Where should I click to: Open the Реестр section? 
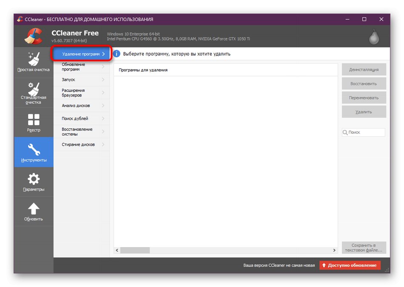[34, 123]
